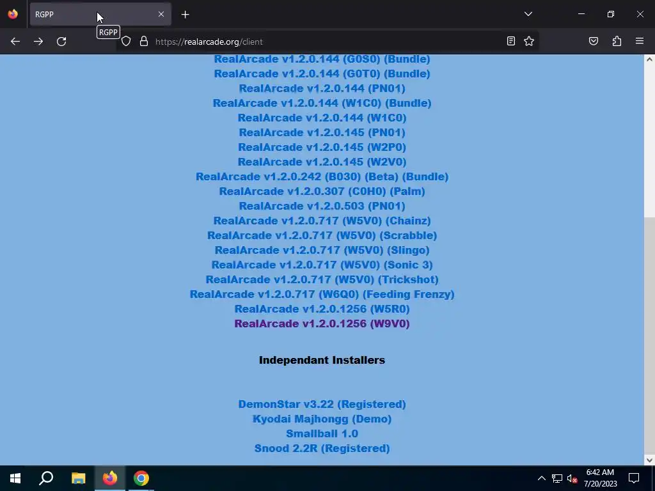Click page scrollbar down arrow

coord(649,460)
